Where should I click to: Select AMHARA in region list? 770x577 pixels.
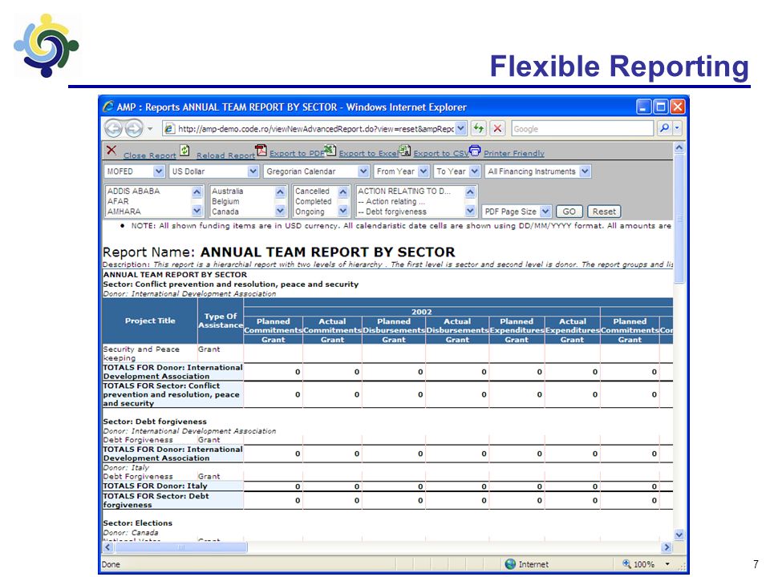(x=124, y=212)
